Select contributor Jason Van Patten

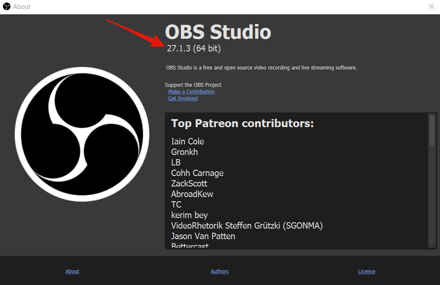coord(203,236)
